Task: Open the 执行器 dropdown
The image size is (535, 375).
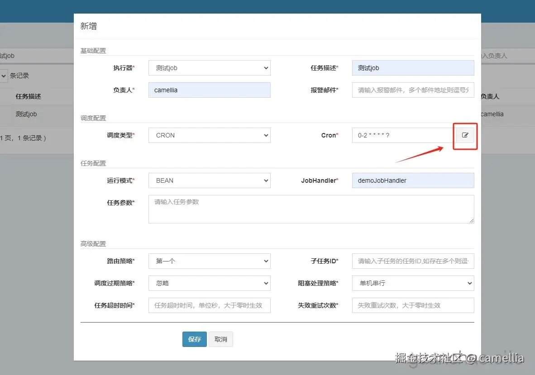Action: tap(210, 68)
